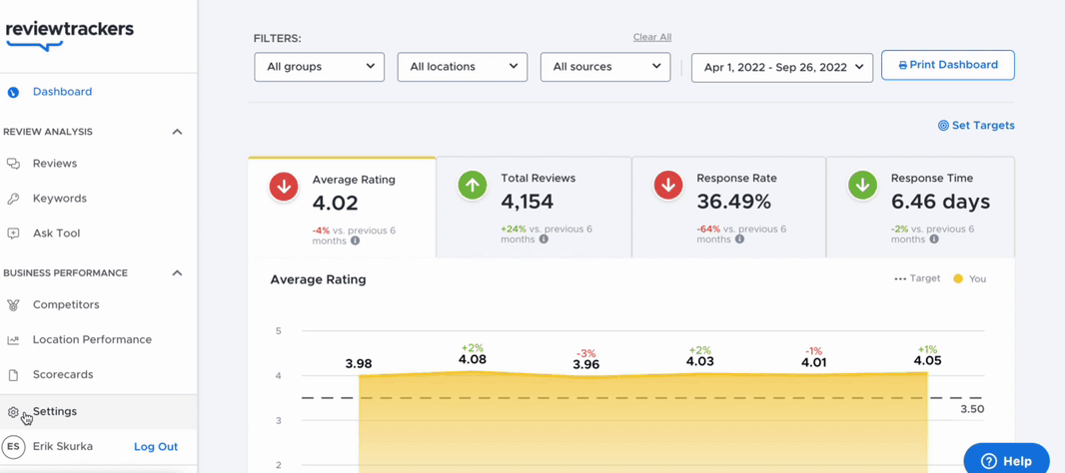This screenshot has width=1065, height=473.
Task: Click the Keywords key icon
Action: point(13,199)
